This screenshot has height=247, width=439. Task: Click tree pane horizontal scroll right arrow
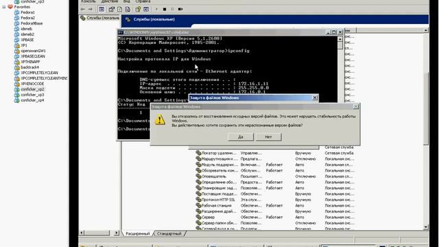[117, 233]
